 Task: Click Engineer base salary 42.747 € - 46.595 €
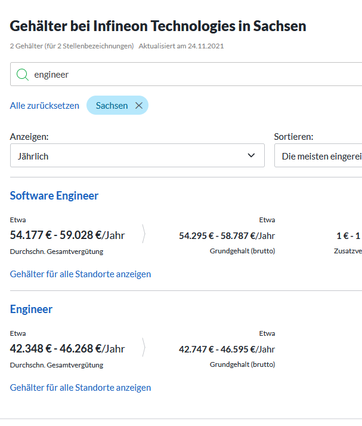click(x=227, y=349)
